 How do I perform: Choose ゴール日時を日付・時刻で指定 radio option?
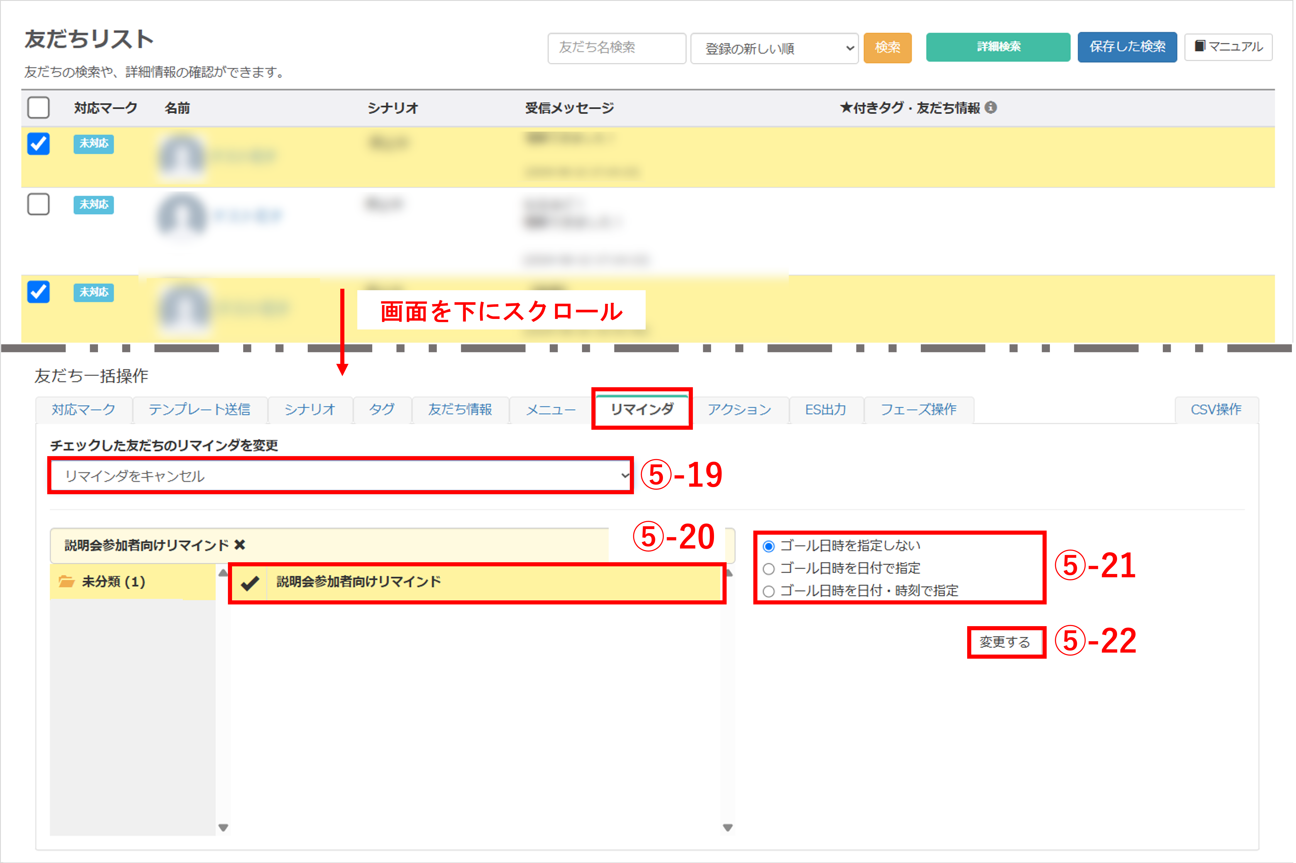coord(769,591)
